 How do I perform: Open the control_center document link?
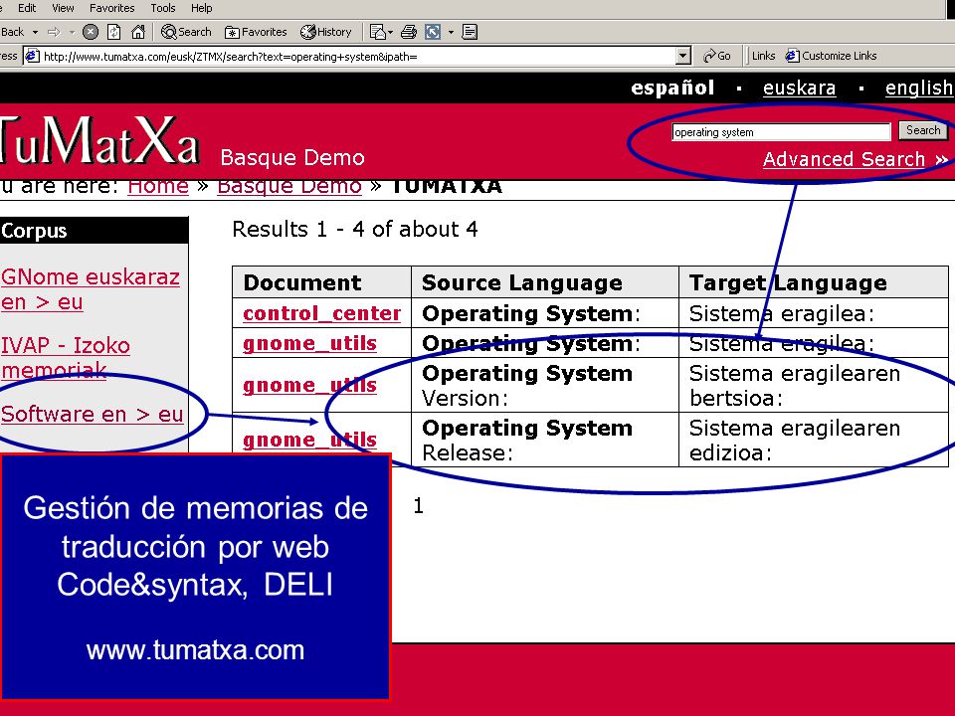coord(321,313)
